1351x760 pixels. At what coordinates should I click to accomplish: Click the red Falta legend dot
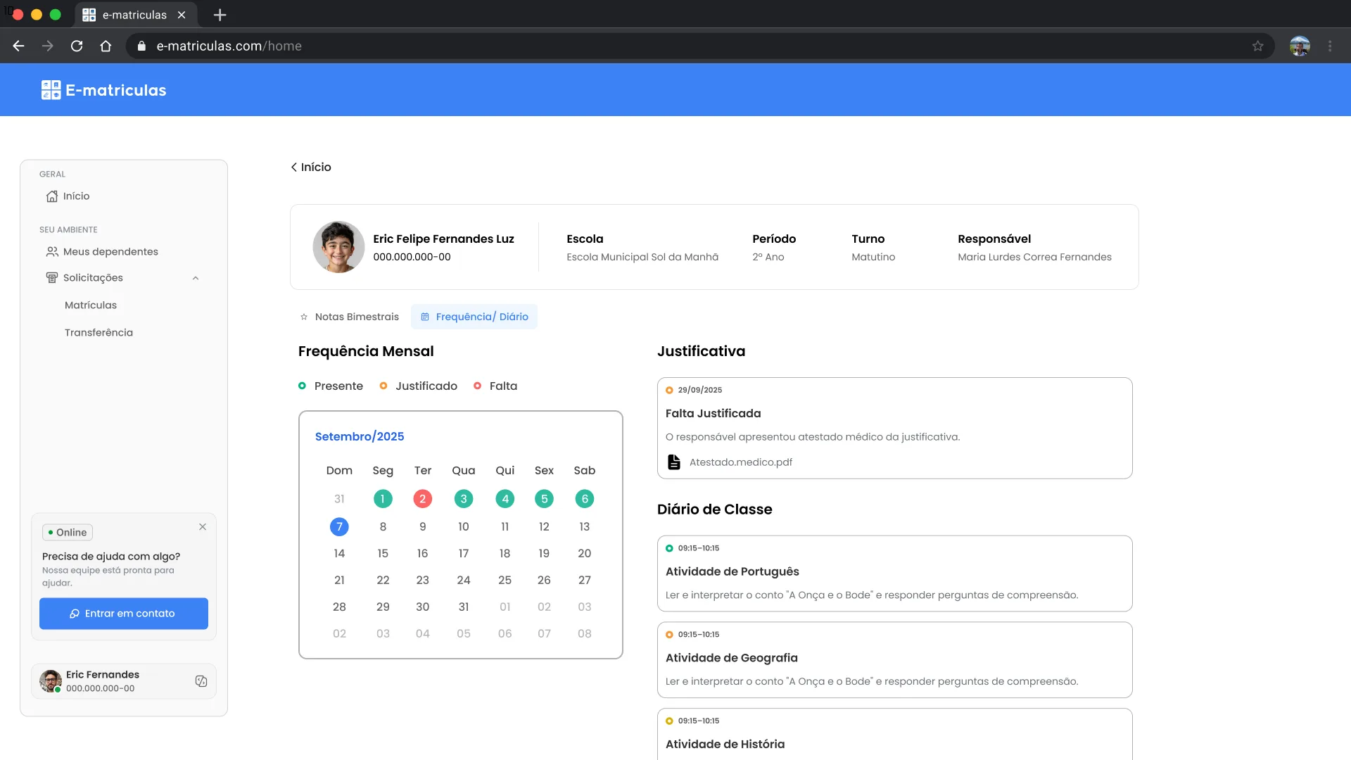(478, 386)
